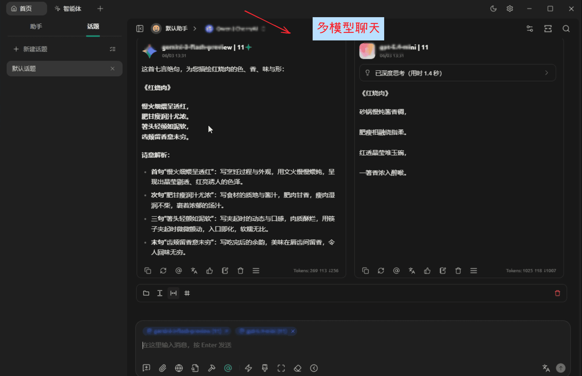Screen dimensions: 582x376
Task: Send the message with the arrow button
Action: pyautogui.click(x=561, y=368)
